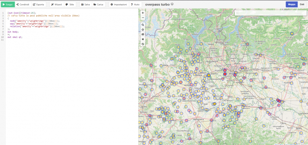
Task: Click the 'out body;' code line
Action: point(13,32)
